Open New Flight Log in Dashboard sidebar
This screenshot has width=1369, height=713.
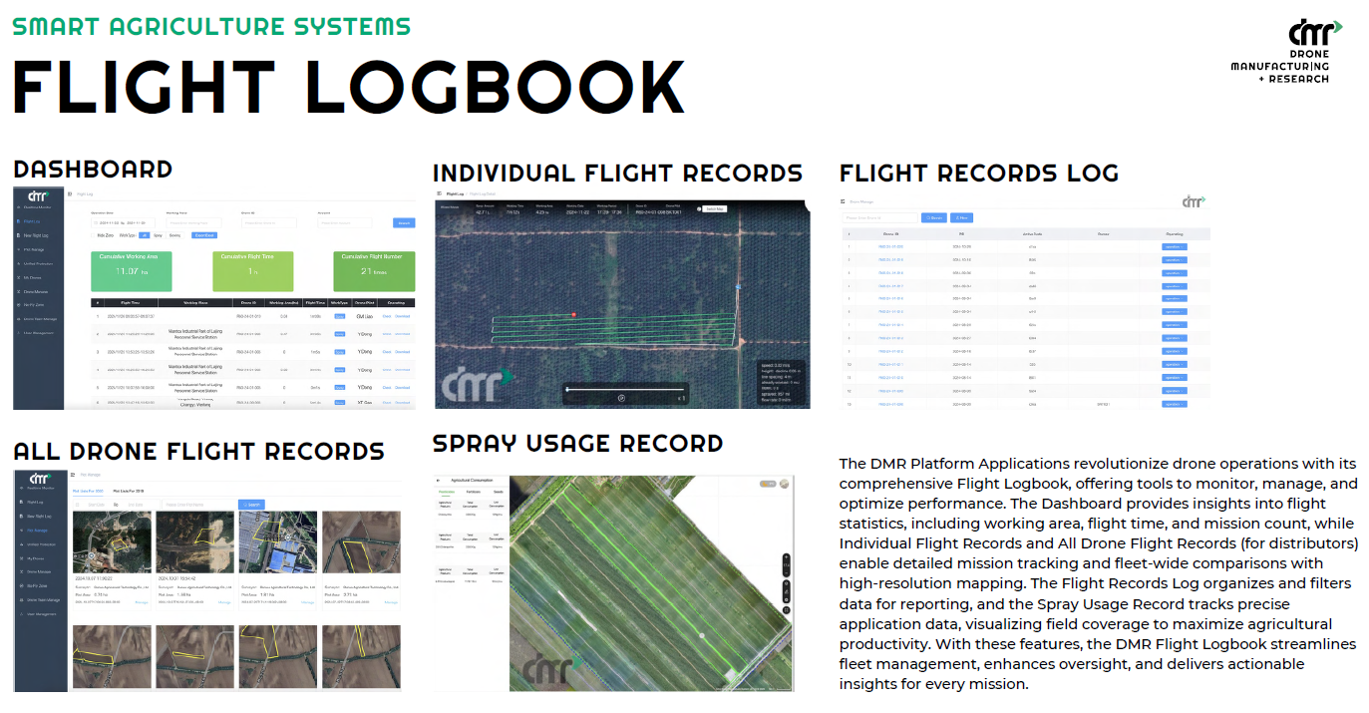(35, 235)
